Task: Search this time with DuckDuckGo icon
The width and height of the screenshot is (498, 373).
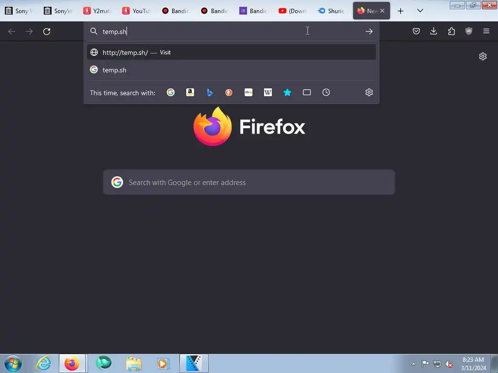Action: (x=229, y=92)
